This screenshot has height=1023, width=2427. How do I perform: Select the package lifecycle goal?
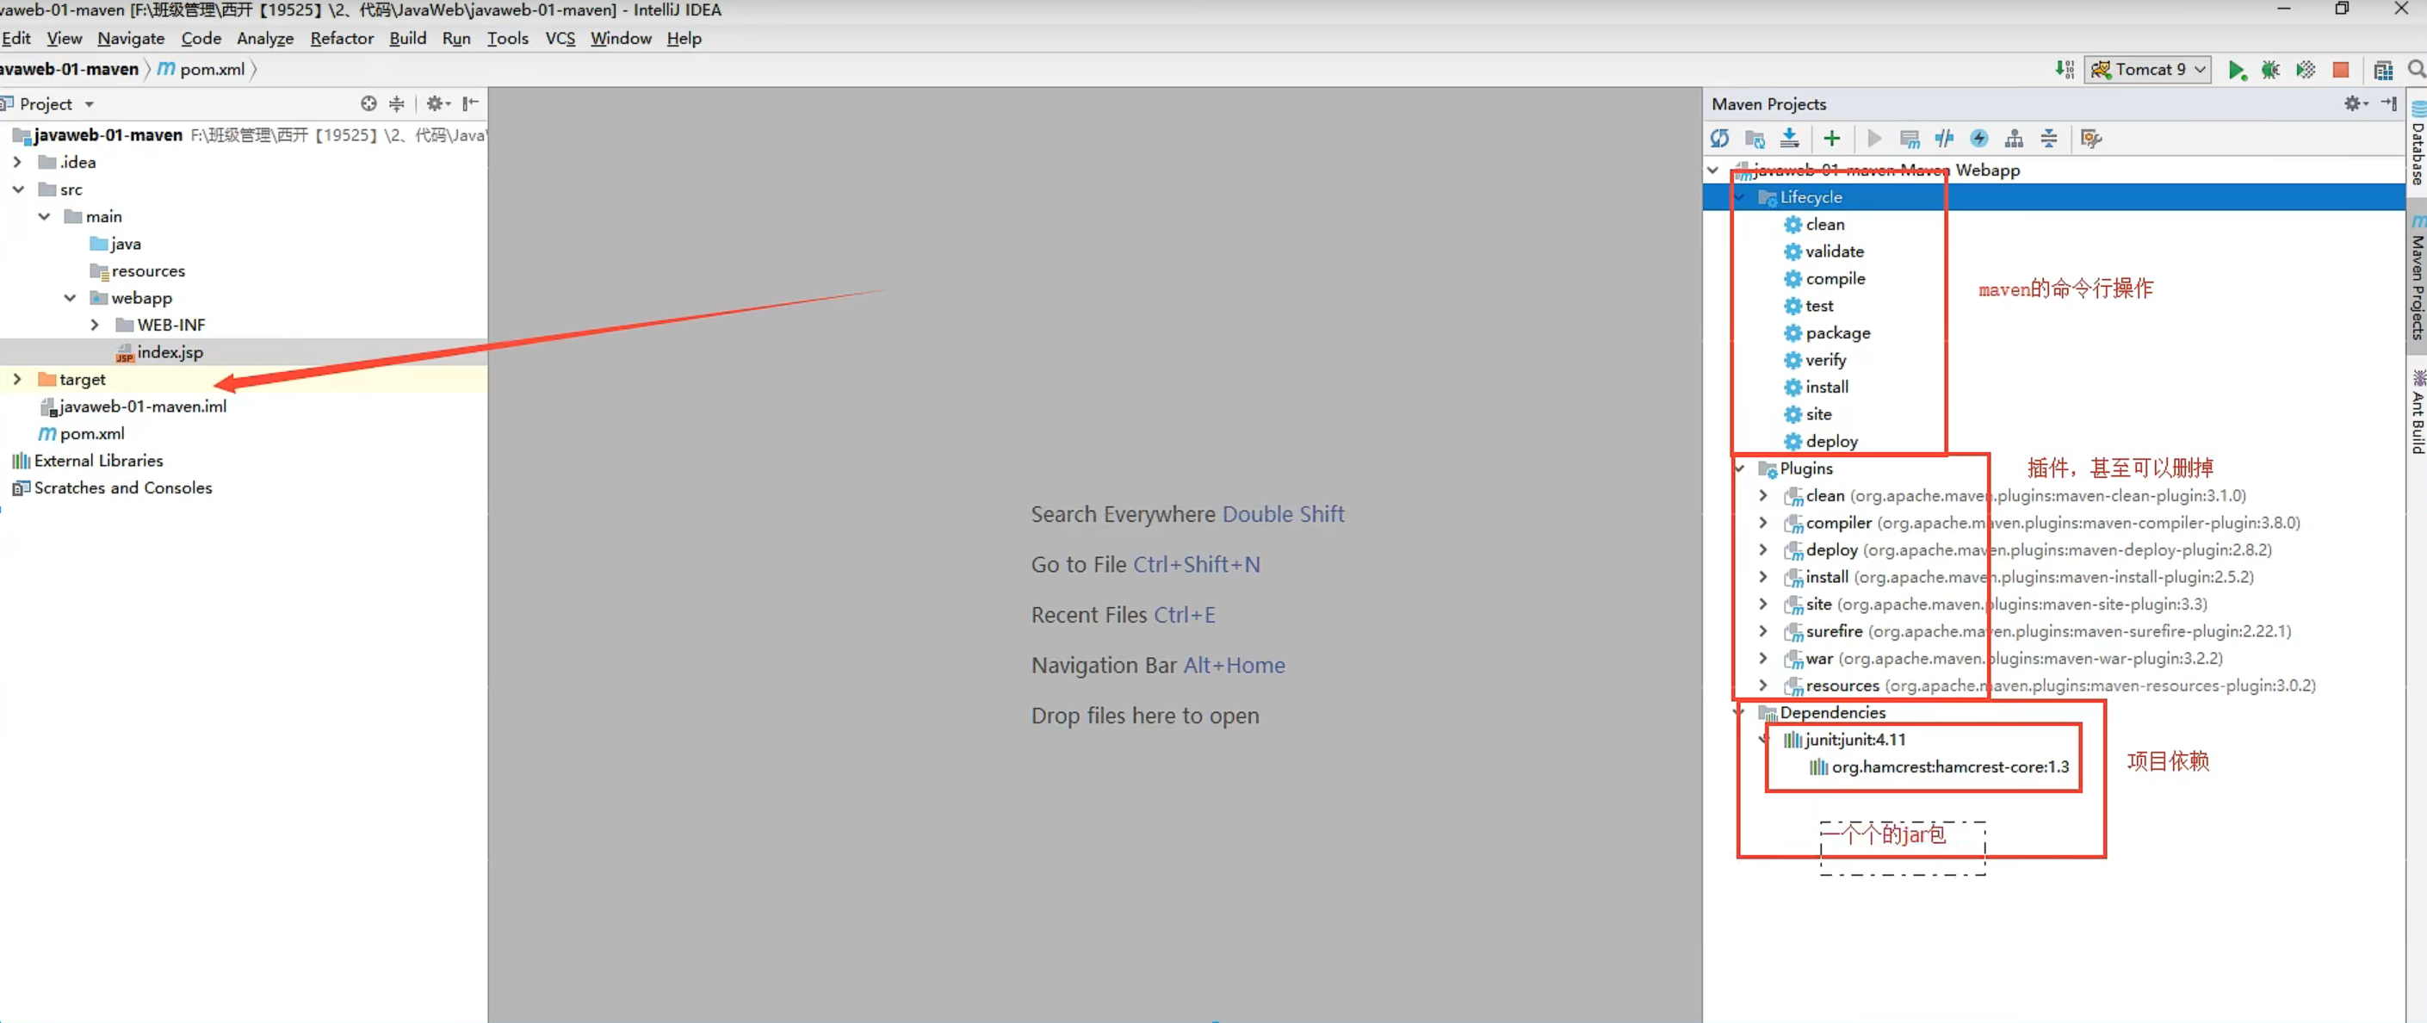(x=1837, y=332)
